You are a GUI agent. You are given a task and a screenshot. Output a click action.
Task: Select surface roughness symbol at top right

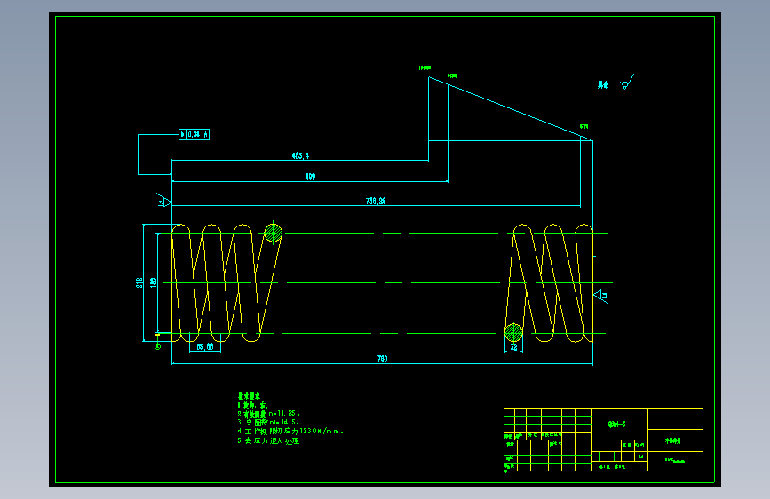pos(627,82)
